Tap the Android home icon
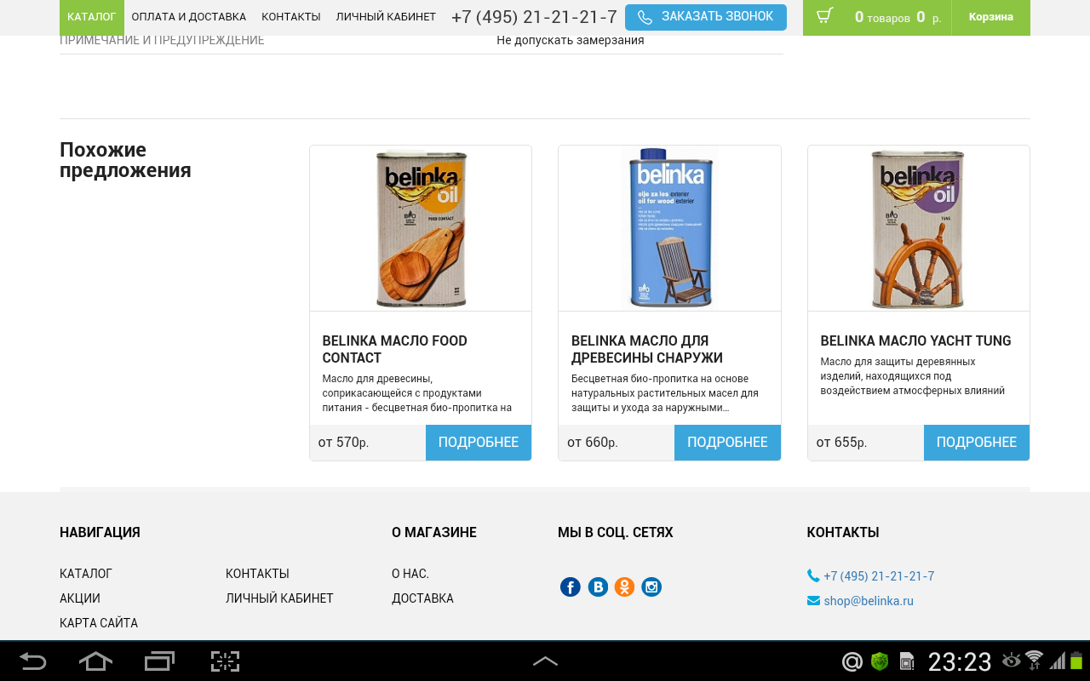 click(95, 661)
